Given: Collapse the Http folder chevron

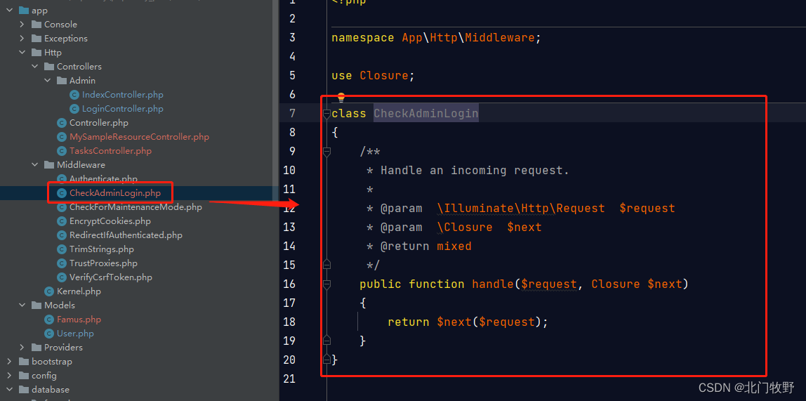Looking at the screenshot, I should pyautogui.click(x=22, y=53).
